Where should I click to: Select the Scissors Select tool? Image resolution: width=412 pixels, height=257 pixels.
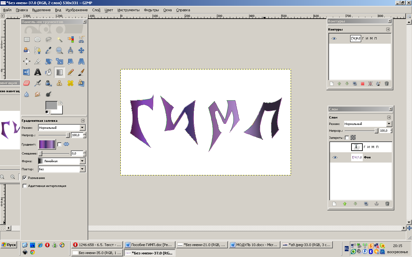click(x=81, y=40)
